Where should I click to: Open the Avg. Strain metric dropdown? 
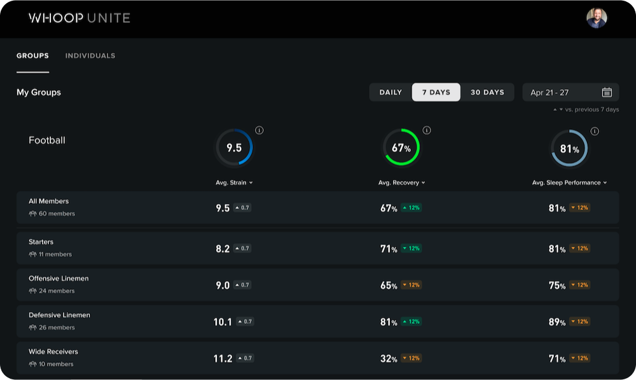pos(233,182)
